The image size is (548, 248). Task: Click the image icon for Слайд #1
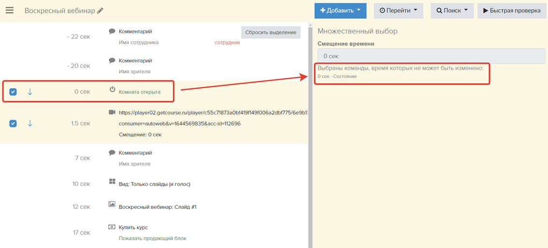tap(112, 205)
